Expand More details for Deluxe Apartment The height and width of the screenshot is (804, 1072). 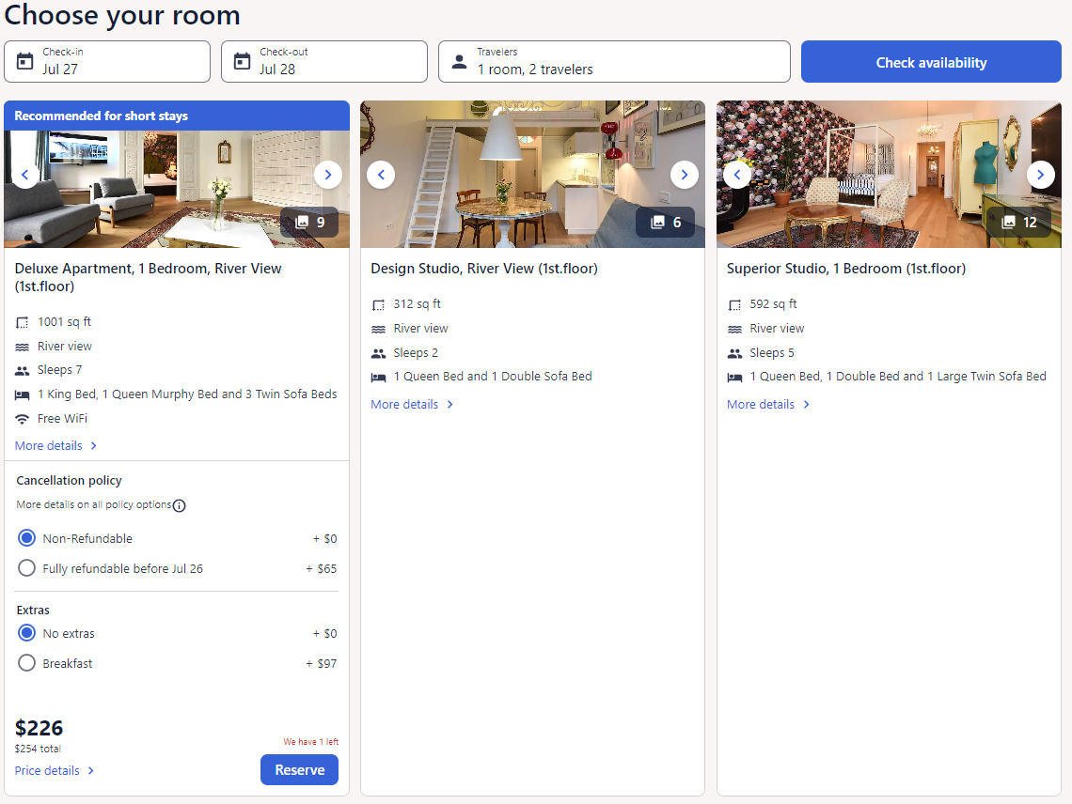56,445
